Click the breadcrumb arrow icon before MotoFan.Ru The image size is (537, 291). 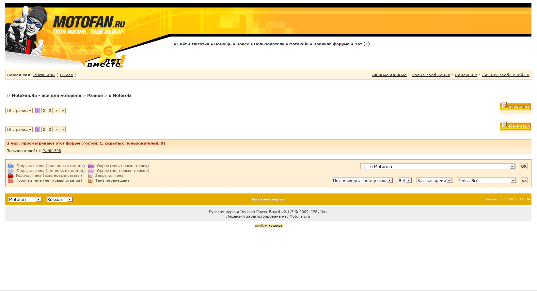[x=8, y=96]
